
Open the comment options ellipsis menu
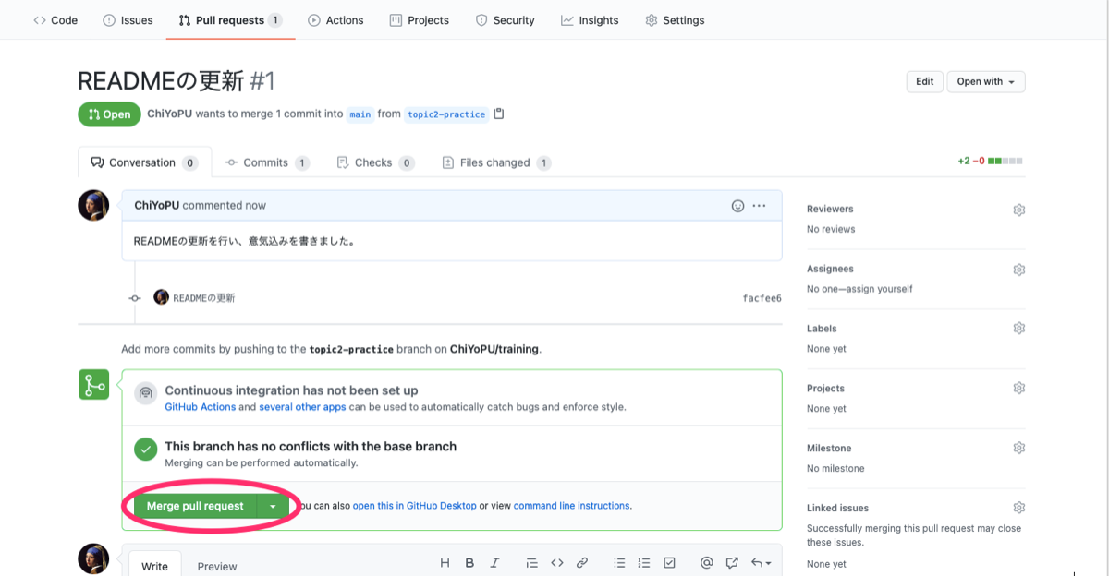[x=760, y=206]
